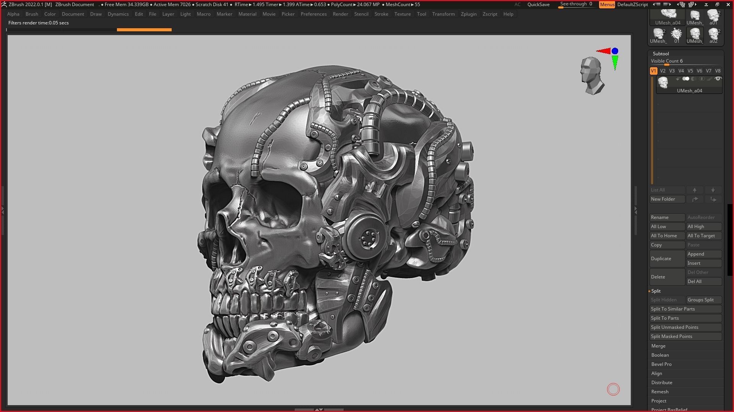The image size is (734, 412).
Task: Toggle the Boolean subtraction icon on UMesh_a04
Action: click(693, 79)
